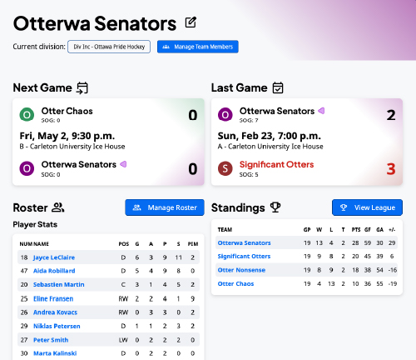Viewport: 416px width, 360px height.
Task: Open Aida Robillard's player page
Action: (54, 271)
